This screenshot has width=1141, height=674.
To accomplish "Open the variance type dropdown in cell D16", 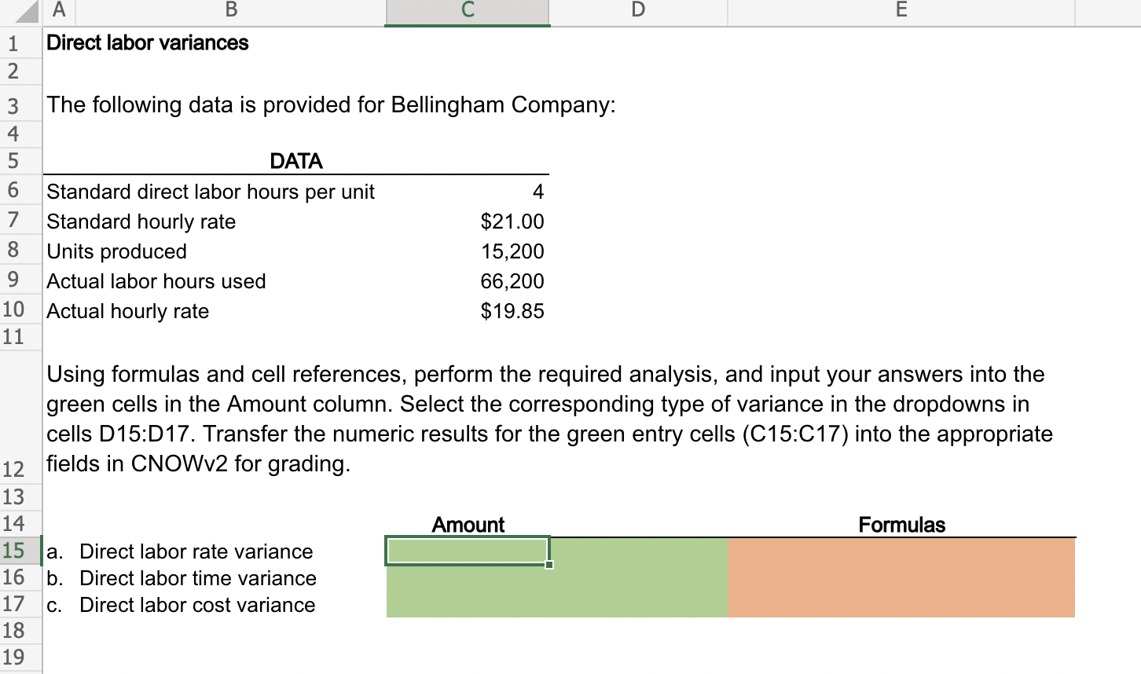I will (637, 578).
